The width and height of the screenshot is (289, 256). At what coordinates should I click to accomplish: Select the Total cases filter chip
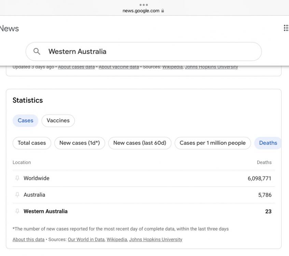(x=32, y=143)
